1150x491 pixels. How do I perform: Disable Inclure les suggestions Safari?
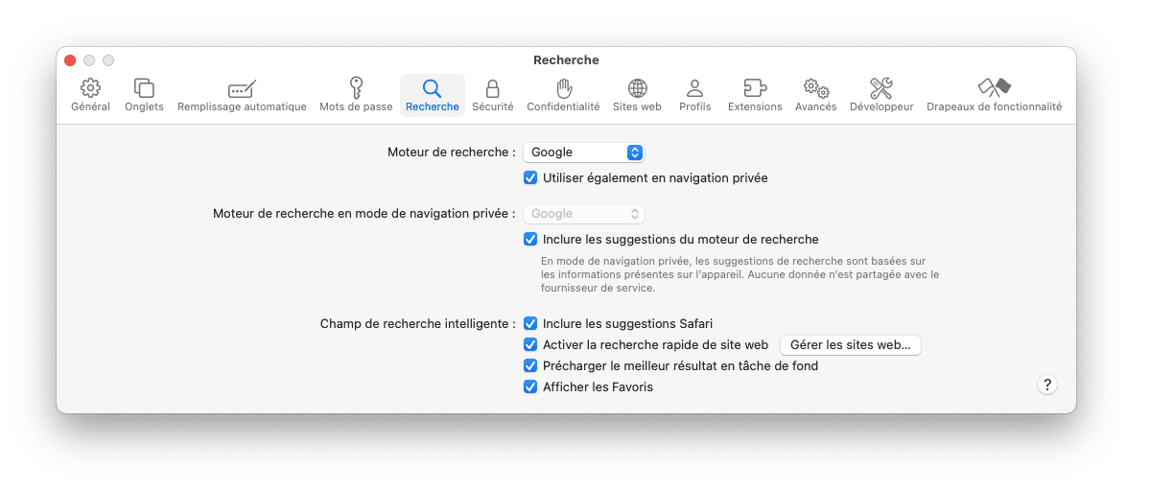(530, 323)
